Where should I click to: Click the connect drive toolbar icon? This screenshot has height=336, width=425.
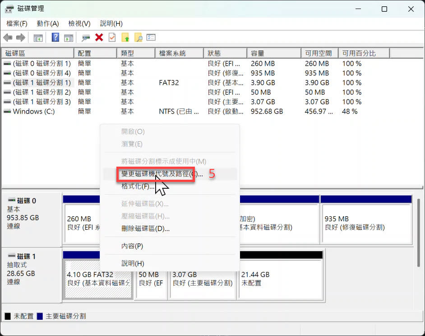click(x=86, y=38)
